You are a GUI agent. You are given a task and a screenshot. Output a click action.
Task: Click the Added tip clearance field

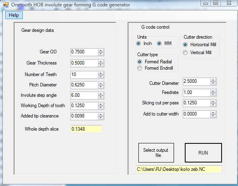click(84, 116)
